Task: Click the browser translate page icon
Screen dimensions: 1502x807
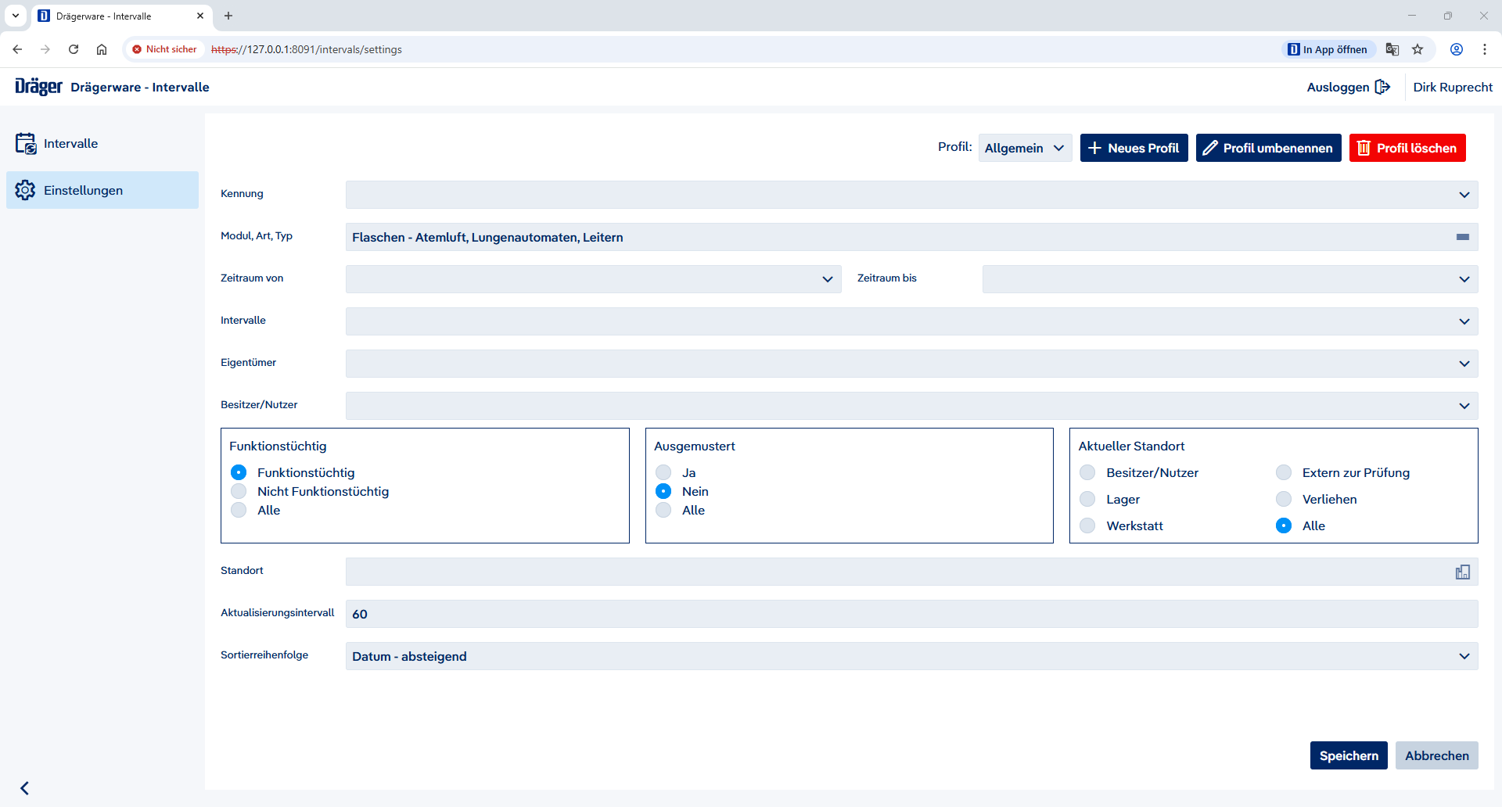Action: point(1392,49)
